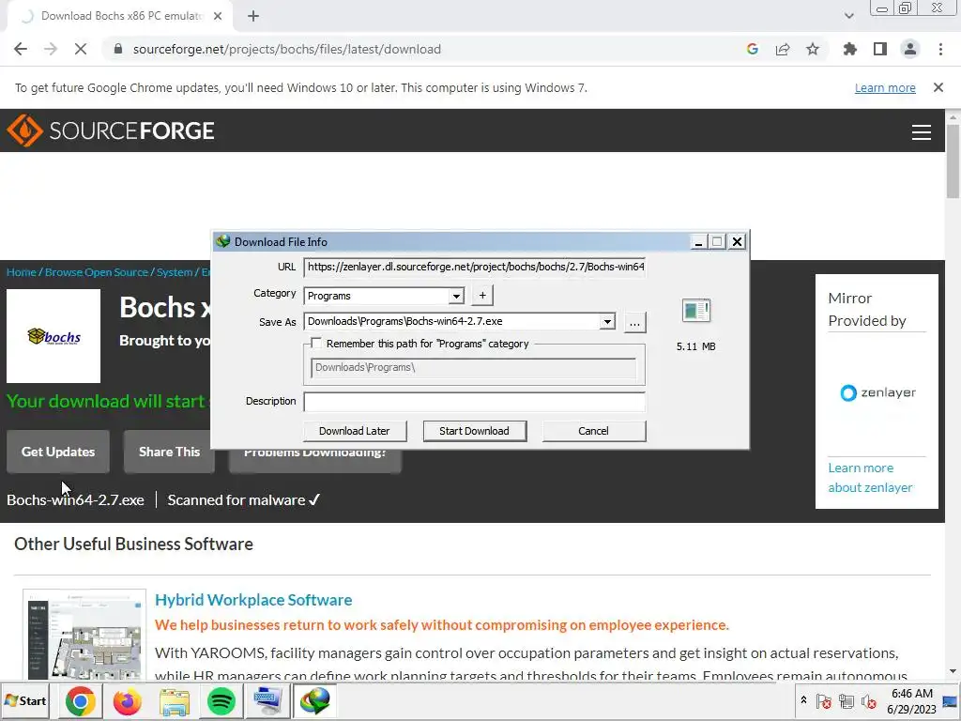Click Learn more about zenlayer link
This screenshot has height=721, width=961.
click(870, 478)
